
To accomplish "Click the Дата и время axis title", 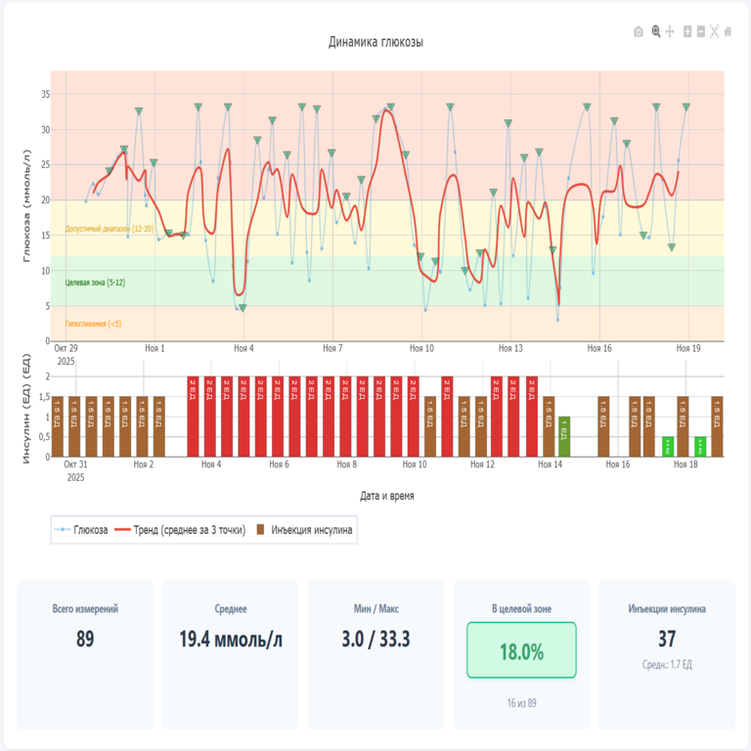I will pos(386,496).
